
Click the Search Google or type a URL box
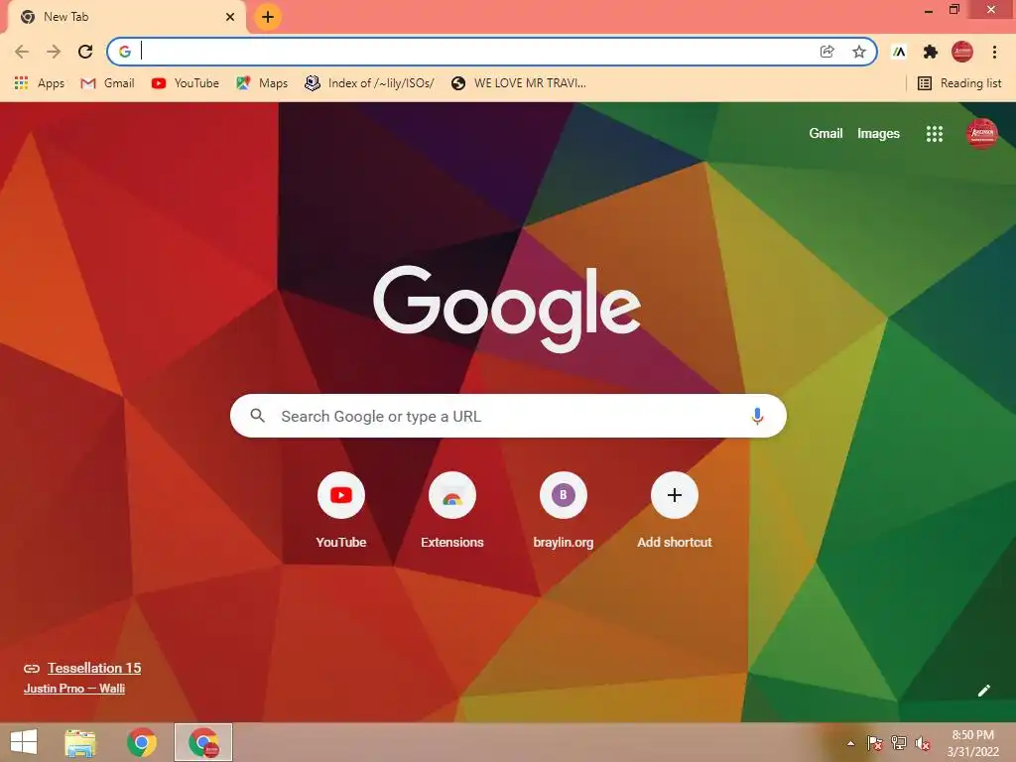(x=508, y=416)
